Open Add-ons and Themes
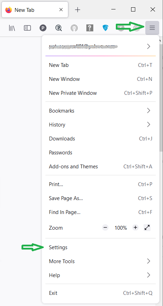 click(x=101, y=167)
